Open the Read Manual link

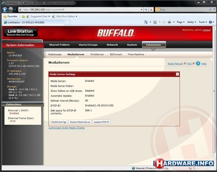point(175,63)
